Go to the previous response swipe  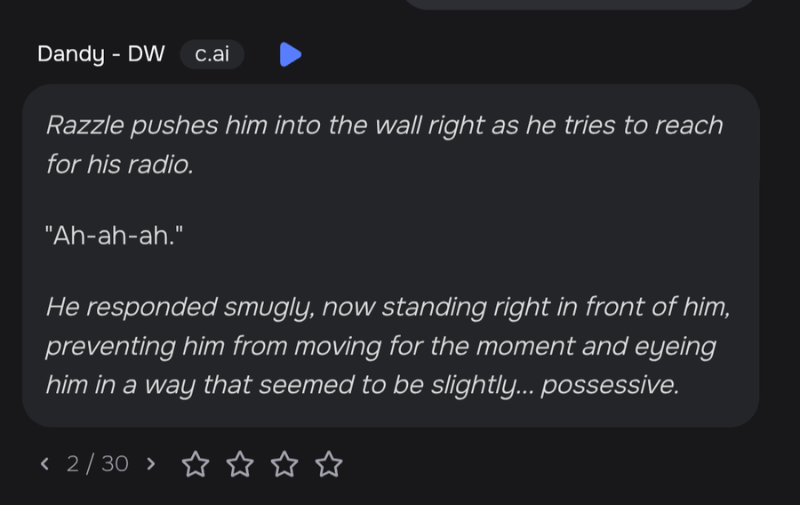pos(45,464)
